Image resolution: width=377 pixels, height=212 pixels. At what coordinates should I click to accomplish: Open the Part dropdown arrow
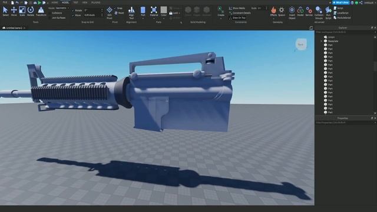coord(143,18)
